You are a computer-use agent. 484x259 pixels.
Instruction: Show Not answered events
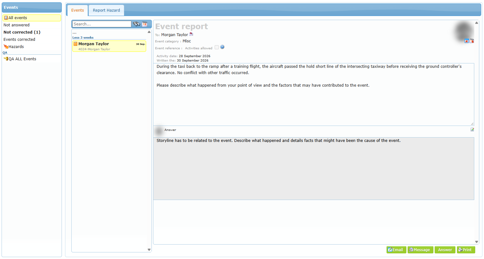click(x=31, y=25)
